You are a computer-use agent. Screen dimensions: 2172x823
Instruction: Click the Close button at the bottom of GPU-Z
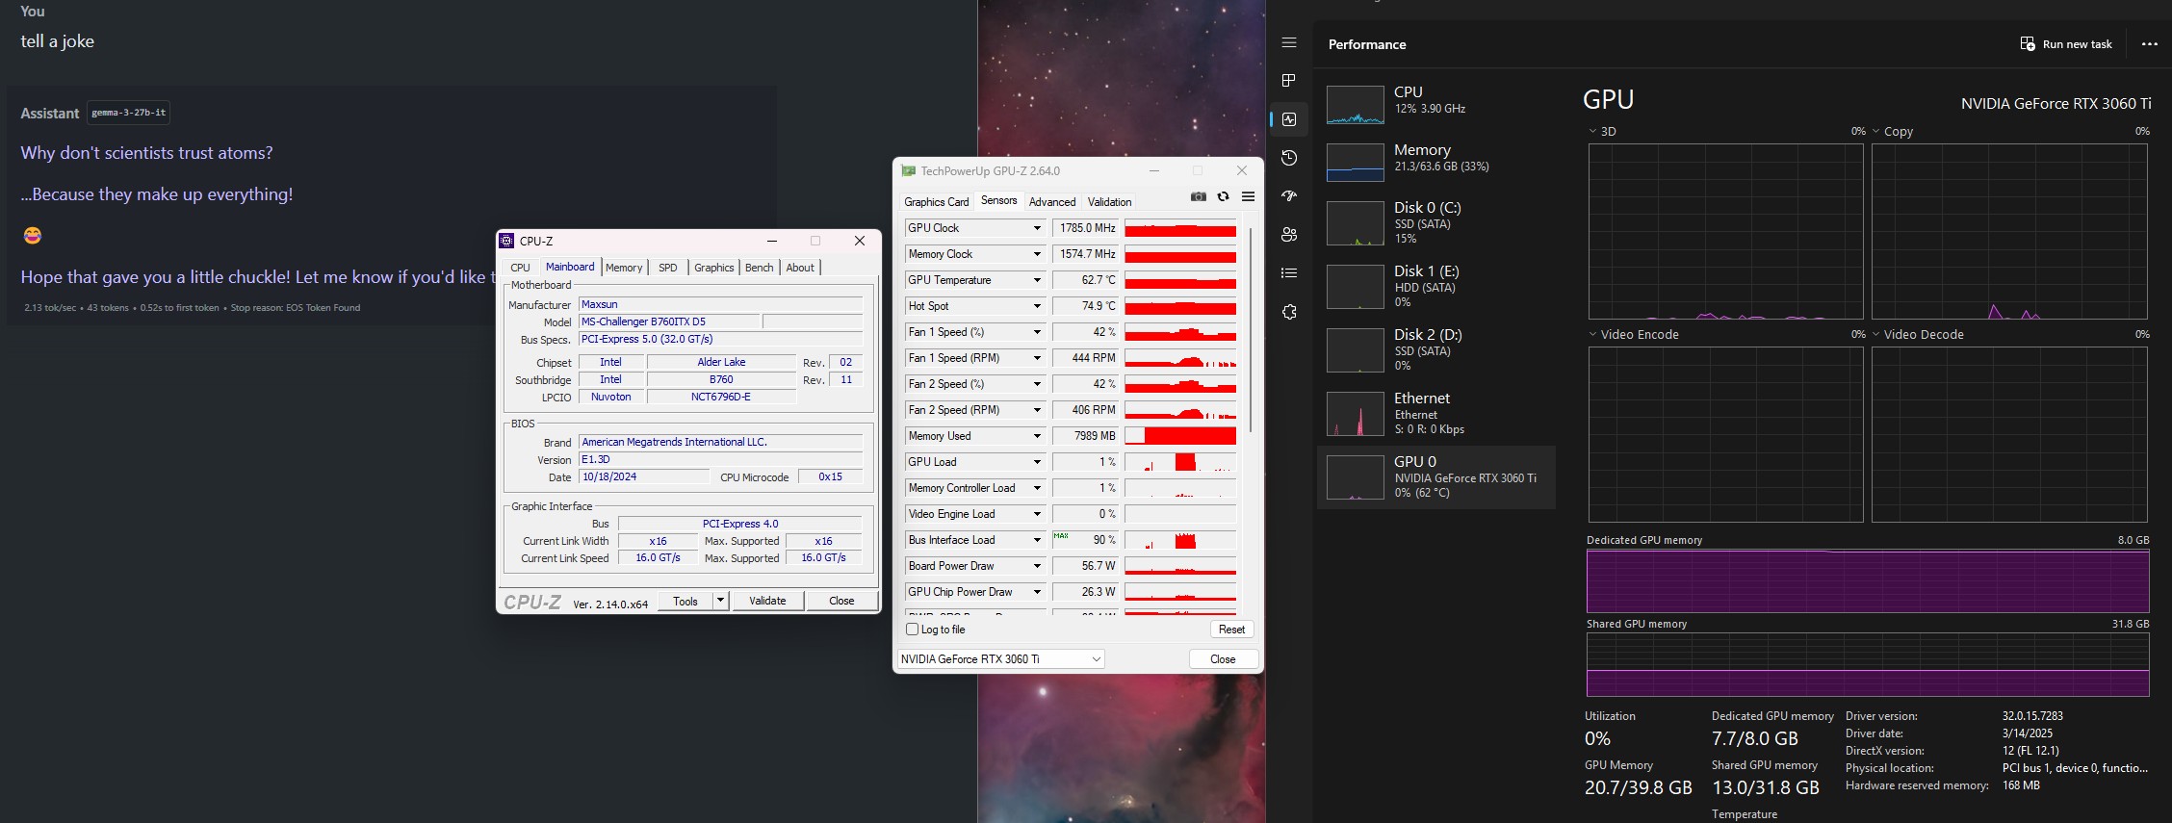click(x=1223, y=659)
